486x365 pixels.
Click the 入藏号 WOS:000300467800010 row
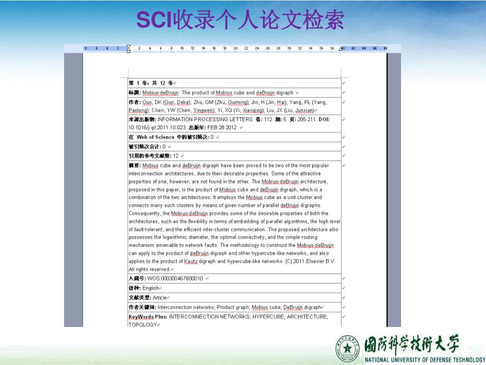(234, 279)
